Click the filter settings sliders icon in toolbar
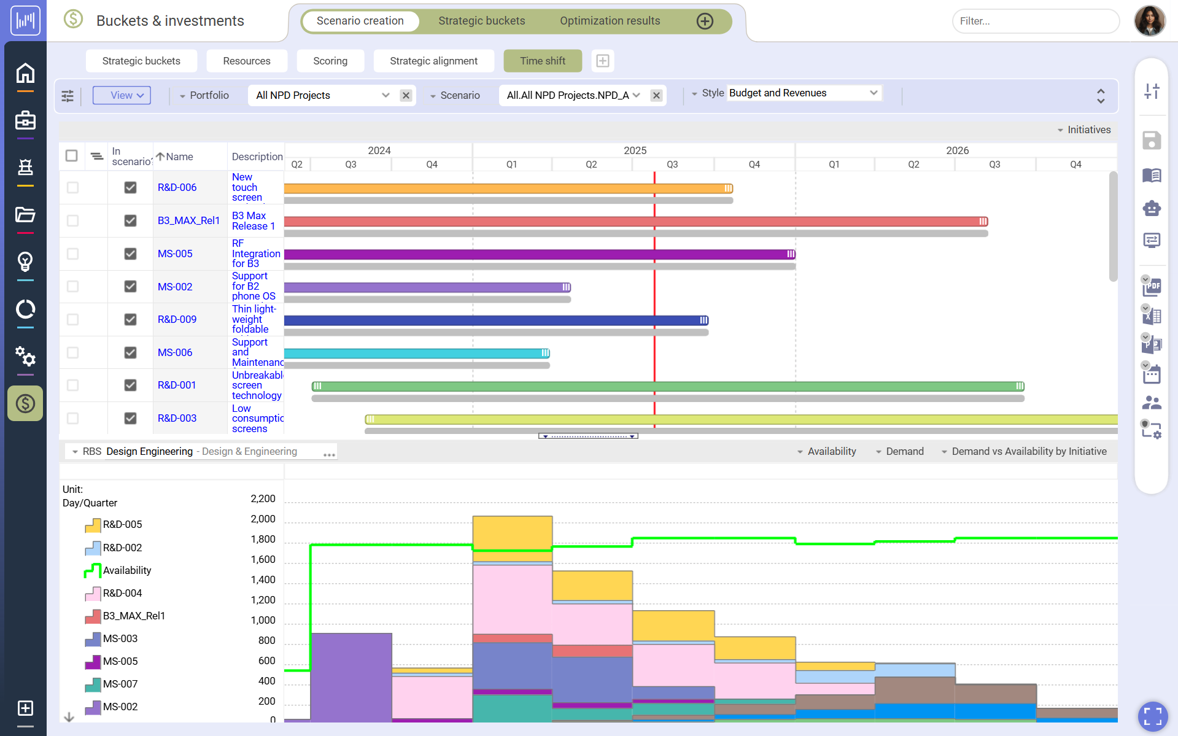 [x=68, y=96]
